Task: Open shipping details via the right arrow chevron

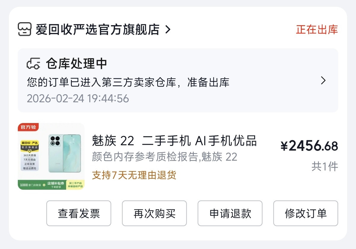Action: tap(323, 81)
